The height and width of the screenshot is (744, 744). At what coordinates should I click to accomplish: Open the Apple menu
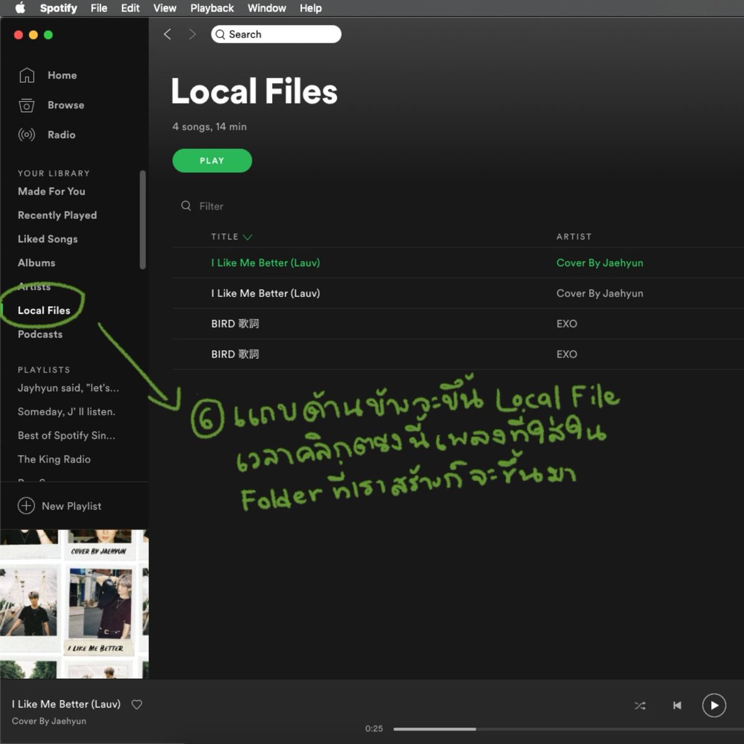[20, 7]
